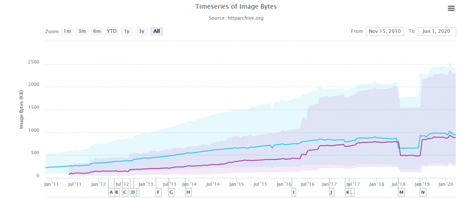Choose the 6m zoom option
The width and height of the screenshot is (463, 198).
point(97,31)
